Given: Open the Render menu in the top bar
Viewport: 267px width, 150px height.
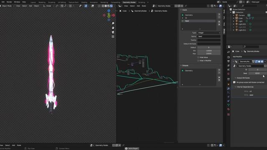Looking at the screenshot, I should point(9,2).
